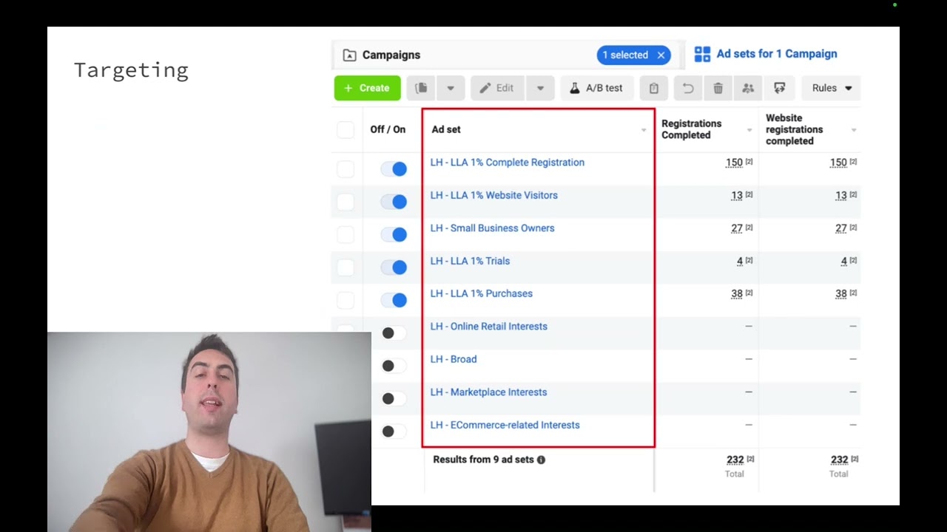The image size is (947, 532).
Task: Tick checkbox for LLA 1% Complete Registration row
Action: 346,169
